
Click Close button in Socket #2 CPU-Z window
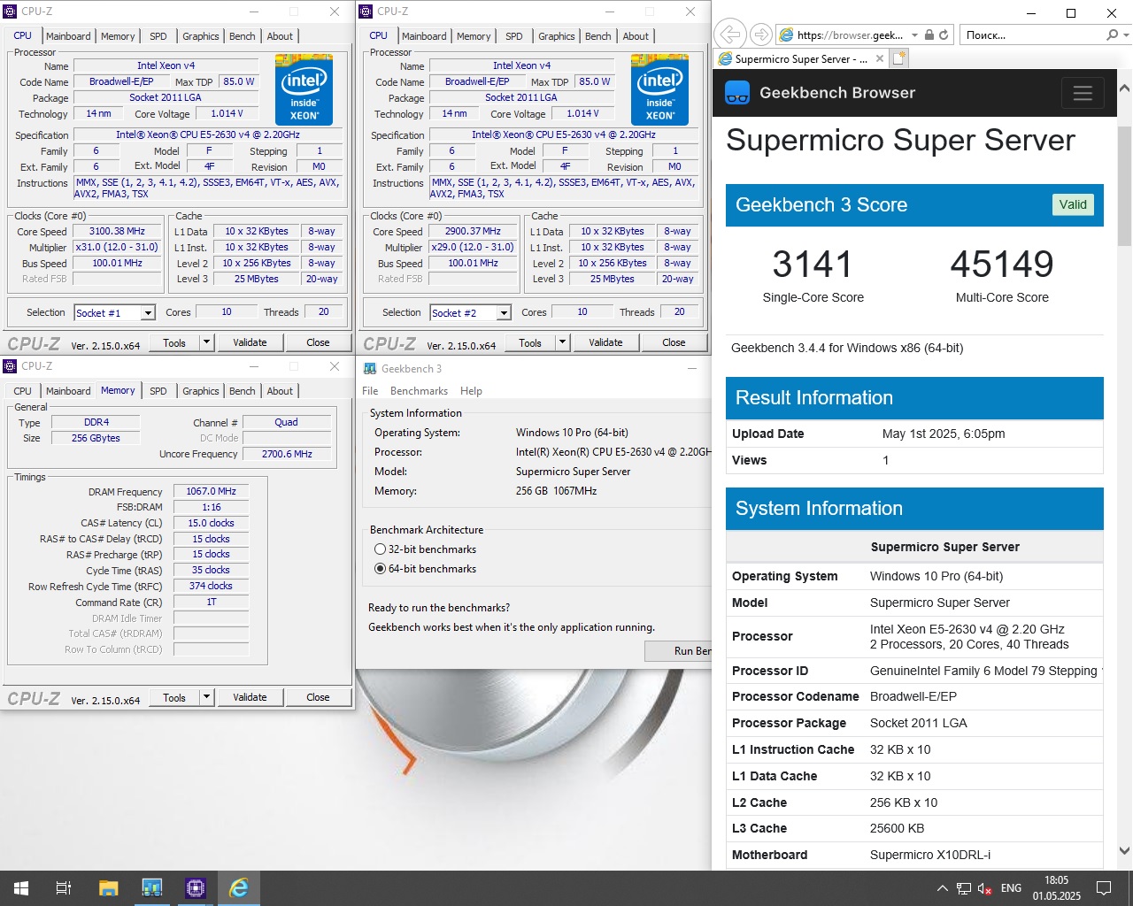click(x=674, y=342)
